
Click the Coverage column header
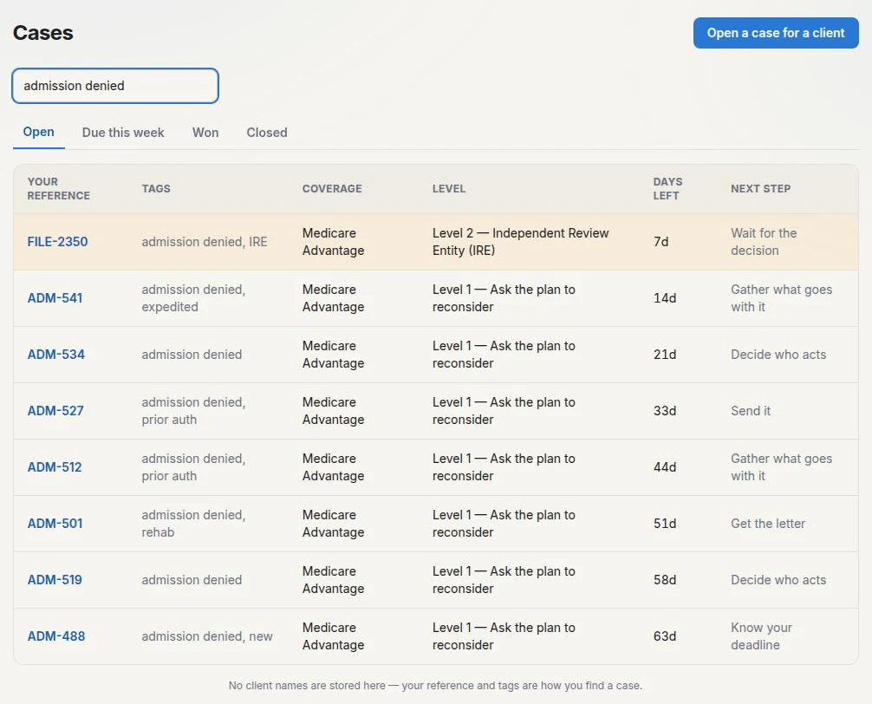tap(332, 188)
